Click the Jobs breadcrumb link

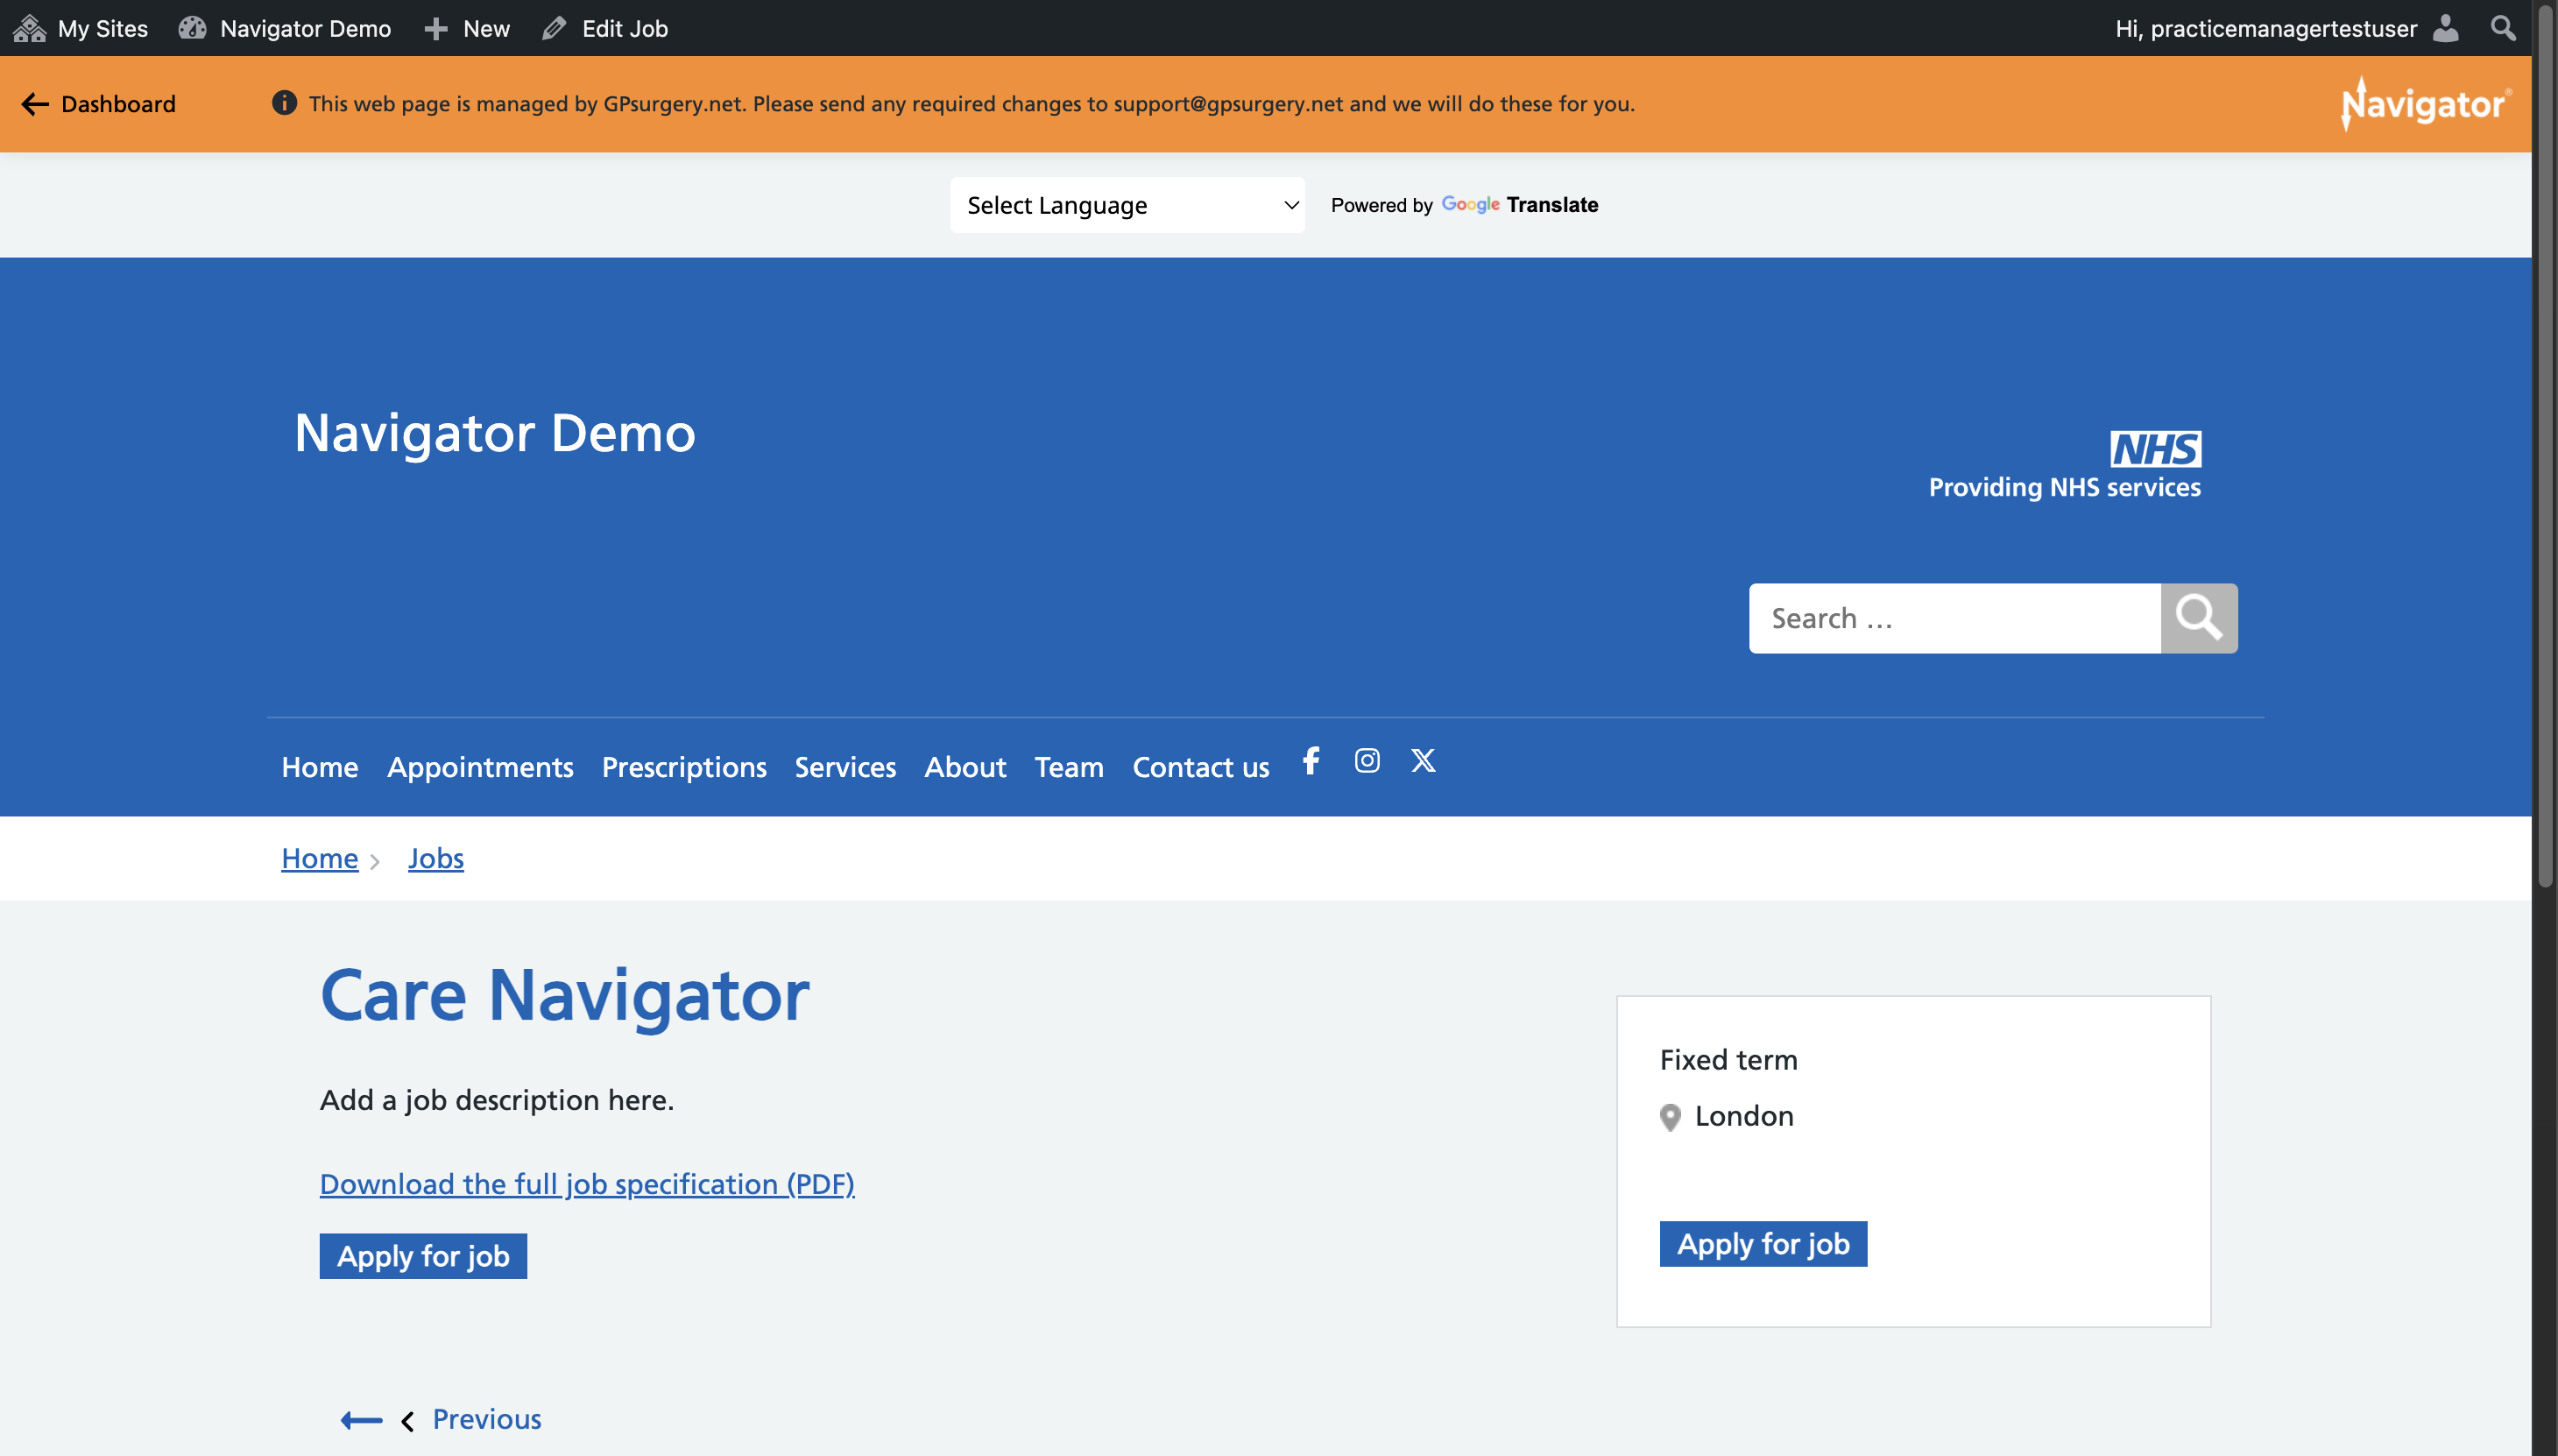pyautogui.click(x=436, y=858)
